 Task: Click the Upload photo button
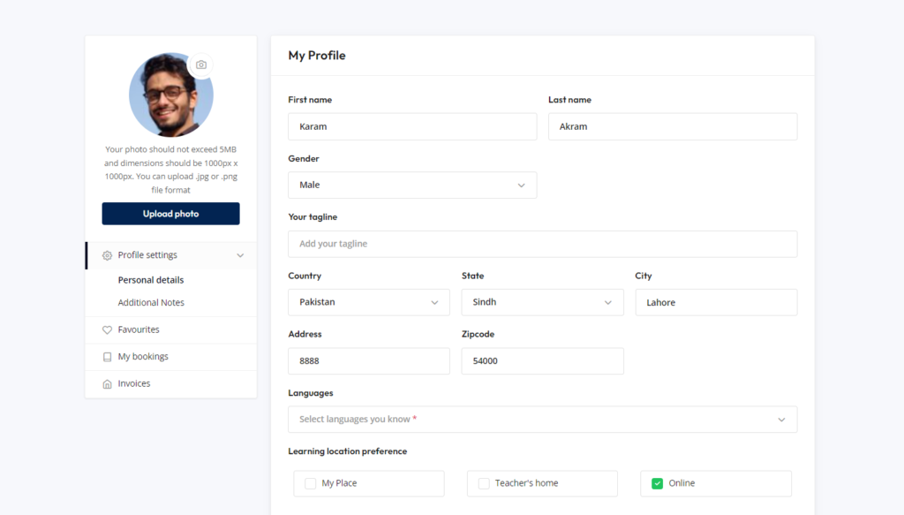point(170,214)
